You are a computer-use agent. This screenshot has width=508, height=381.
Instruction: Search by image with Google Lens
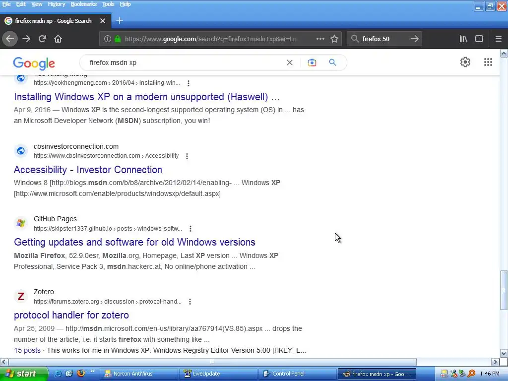[312, 63]
